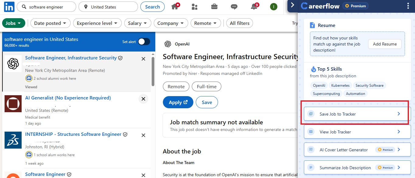Open Careerflow three-dot options menu

(x=408, y=6)
